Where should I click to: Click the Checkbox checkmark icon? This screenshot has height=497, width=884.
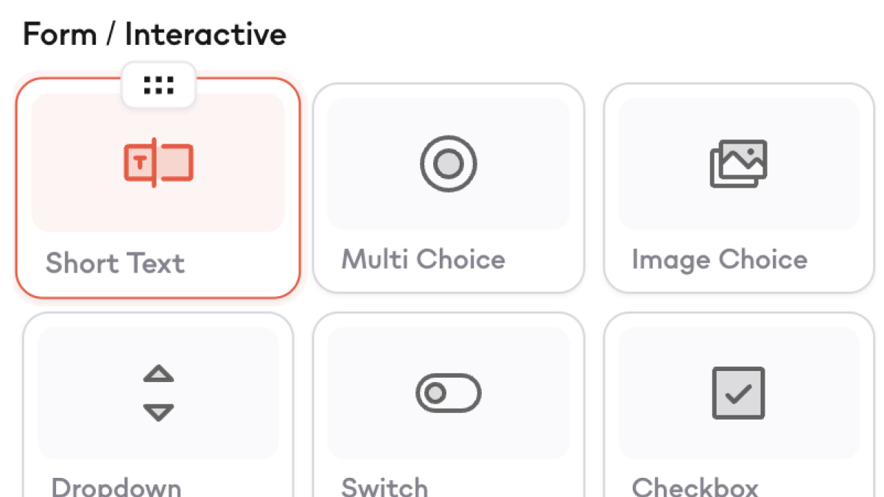[x=738, y=393]
